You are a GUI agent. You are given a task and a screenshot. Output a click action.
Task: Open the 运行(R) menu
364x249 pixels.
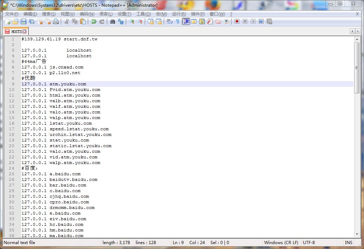pos(179,14)
